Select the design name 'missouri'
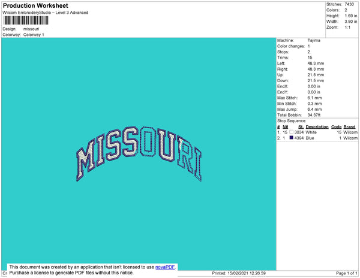This screenshot has height=278, width=360. [31, 29]
